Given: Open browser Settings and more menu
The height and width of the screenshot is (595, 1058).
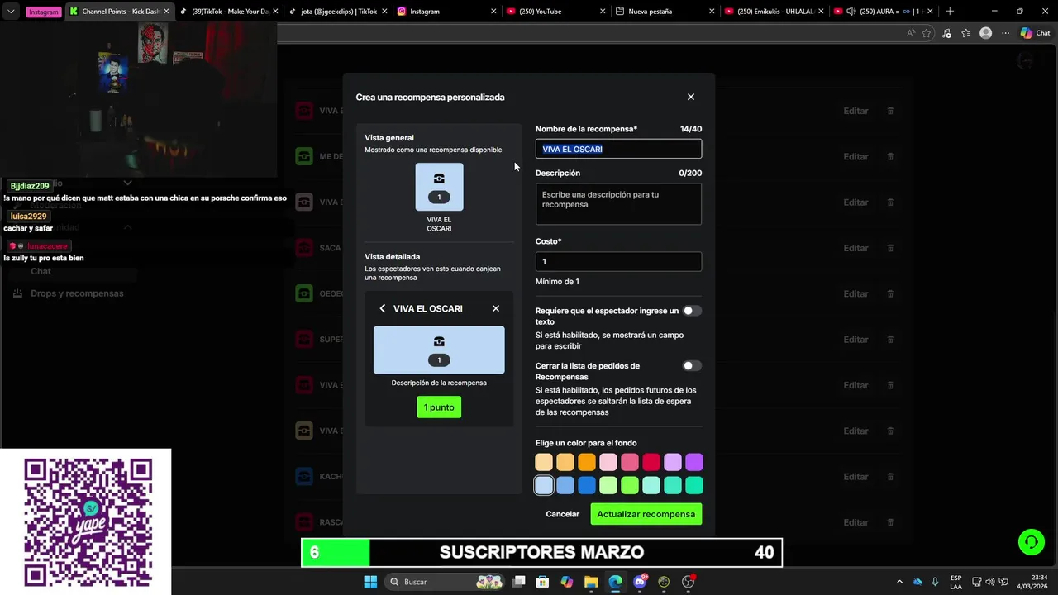Looking at the screenshot, I should click(1005, 33).
